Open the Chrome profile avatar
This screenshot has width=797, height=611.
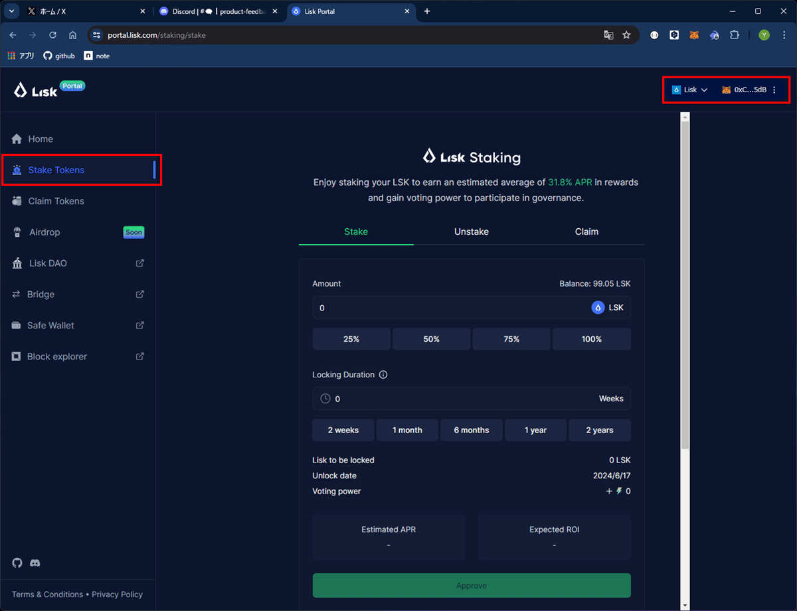pyautogui.click(x=764, y=35)
